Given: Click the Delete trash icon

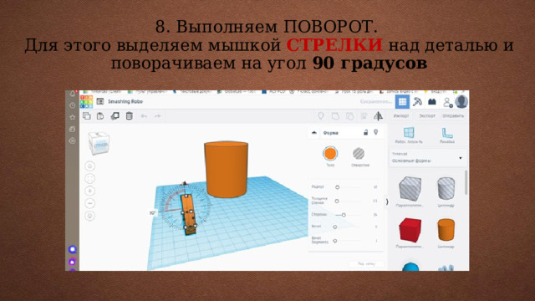Looking at the screenshot, I should coord(130,116).
